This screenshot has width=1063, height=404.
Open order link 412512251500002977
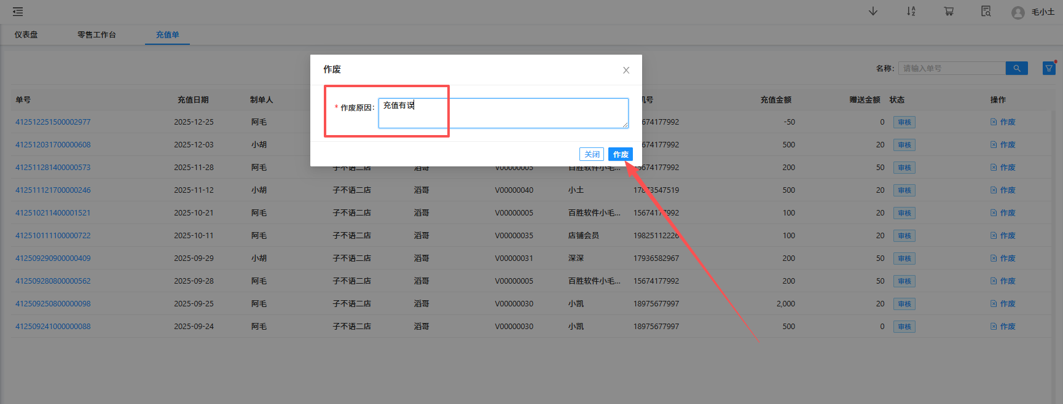coord(53,122)
